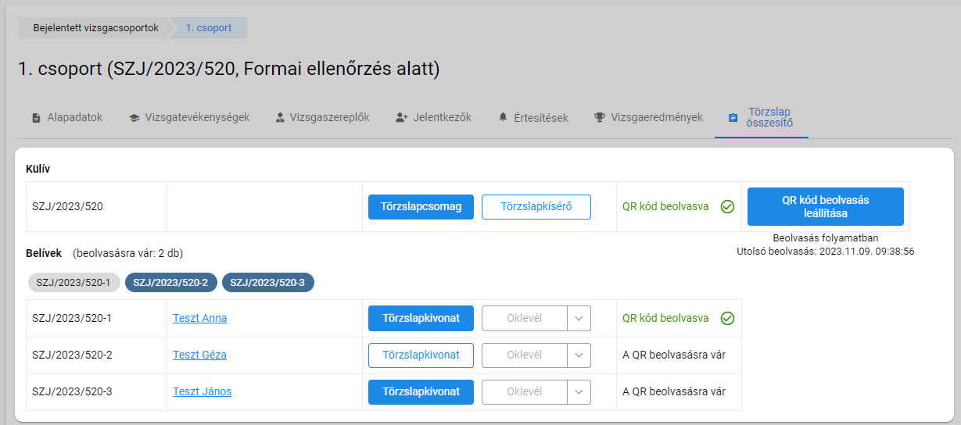
Task: Stop scanning via QR kód beolvasás leállítása
Action: click(x=826, y=206)
